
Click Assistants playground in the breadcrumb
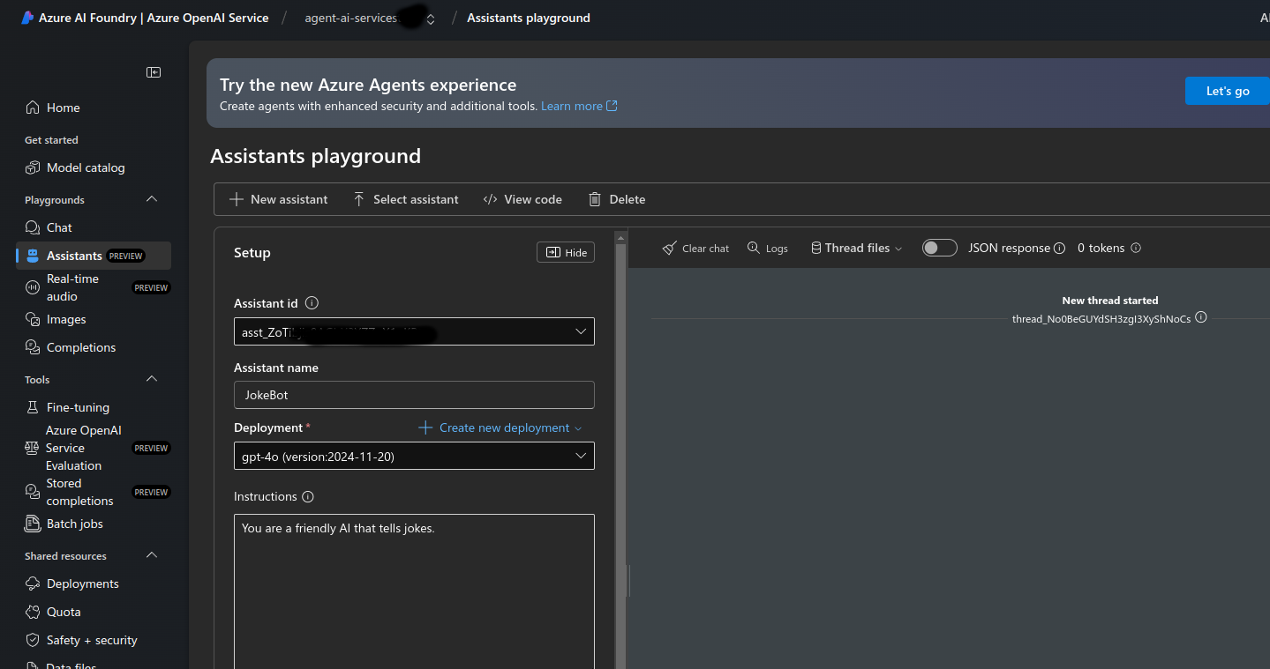(x=529, y=18)
